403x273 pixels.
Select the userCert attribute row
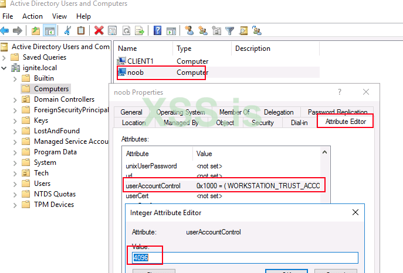222,196
